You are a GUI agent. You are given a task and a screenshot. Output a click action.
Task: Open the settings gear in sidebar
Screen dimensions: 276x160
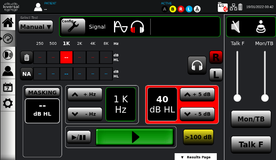click(8, 103)
